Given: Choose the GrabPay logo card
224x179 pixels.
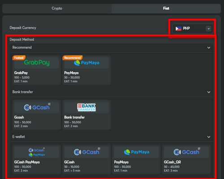Looking at the screenshot, I should pos(37,63).
